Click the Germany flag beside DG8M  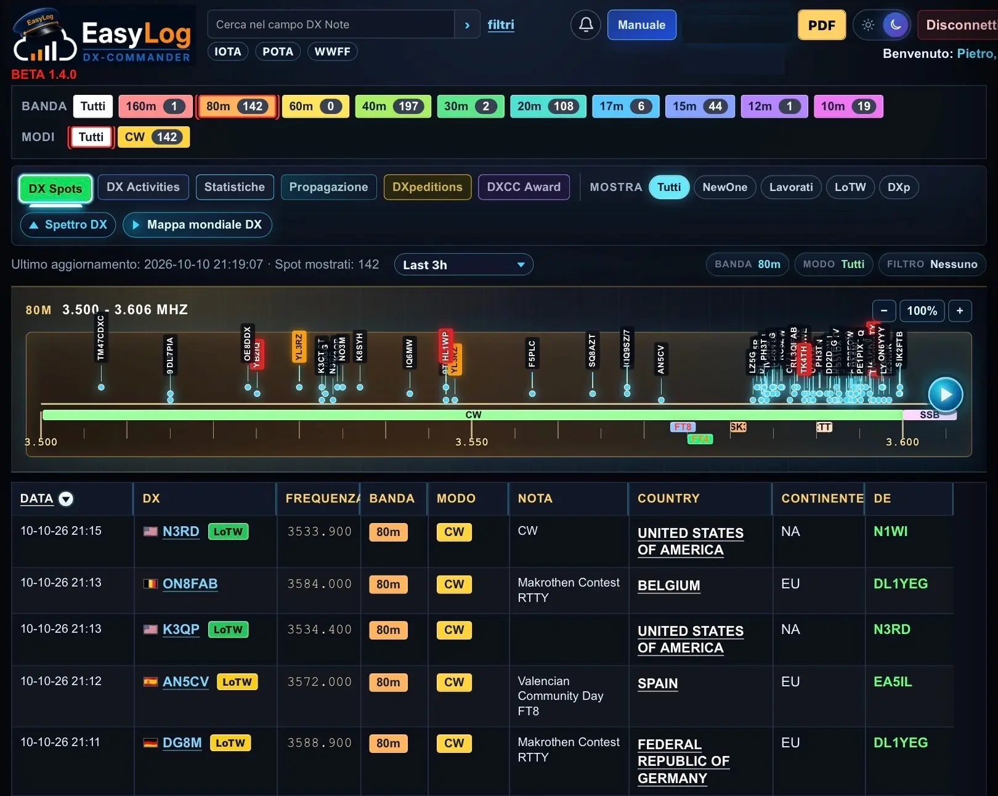150,742
